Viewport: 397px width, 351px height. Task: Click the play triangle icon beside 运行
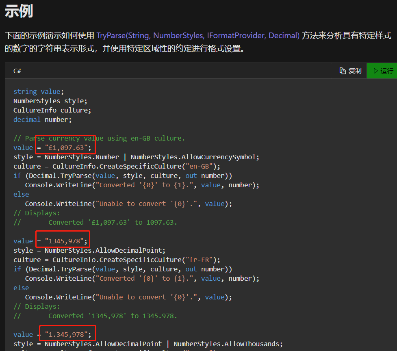point(376,71)
